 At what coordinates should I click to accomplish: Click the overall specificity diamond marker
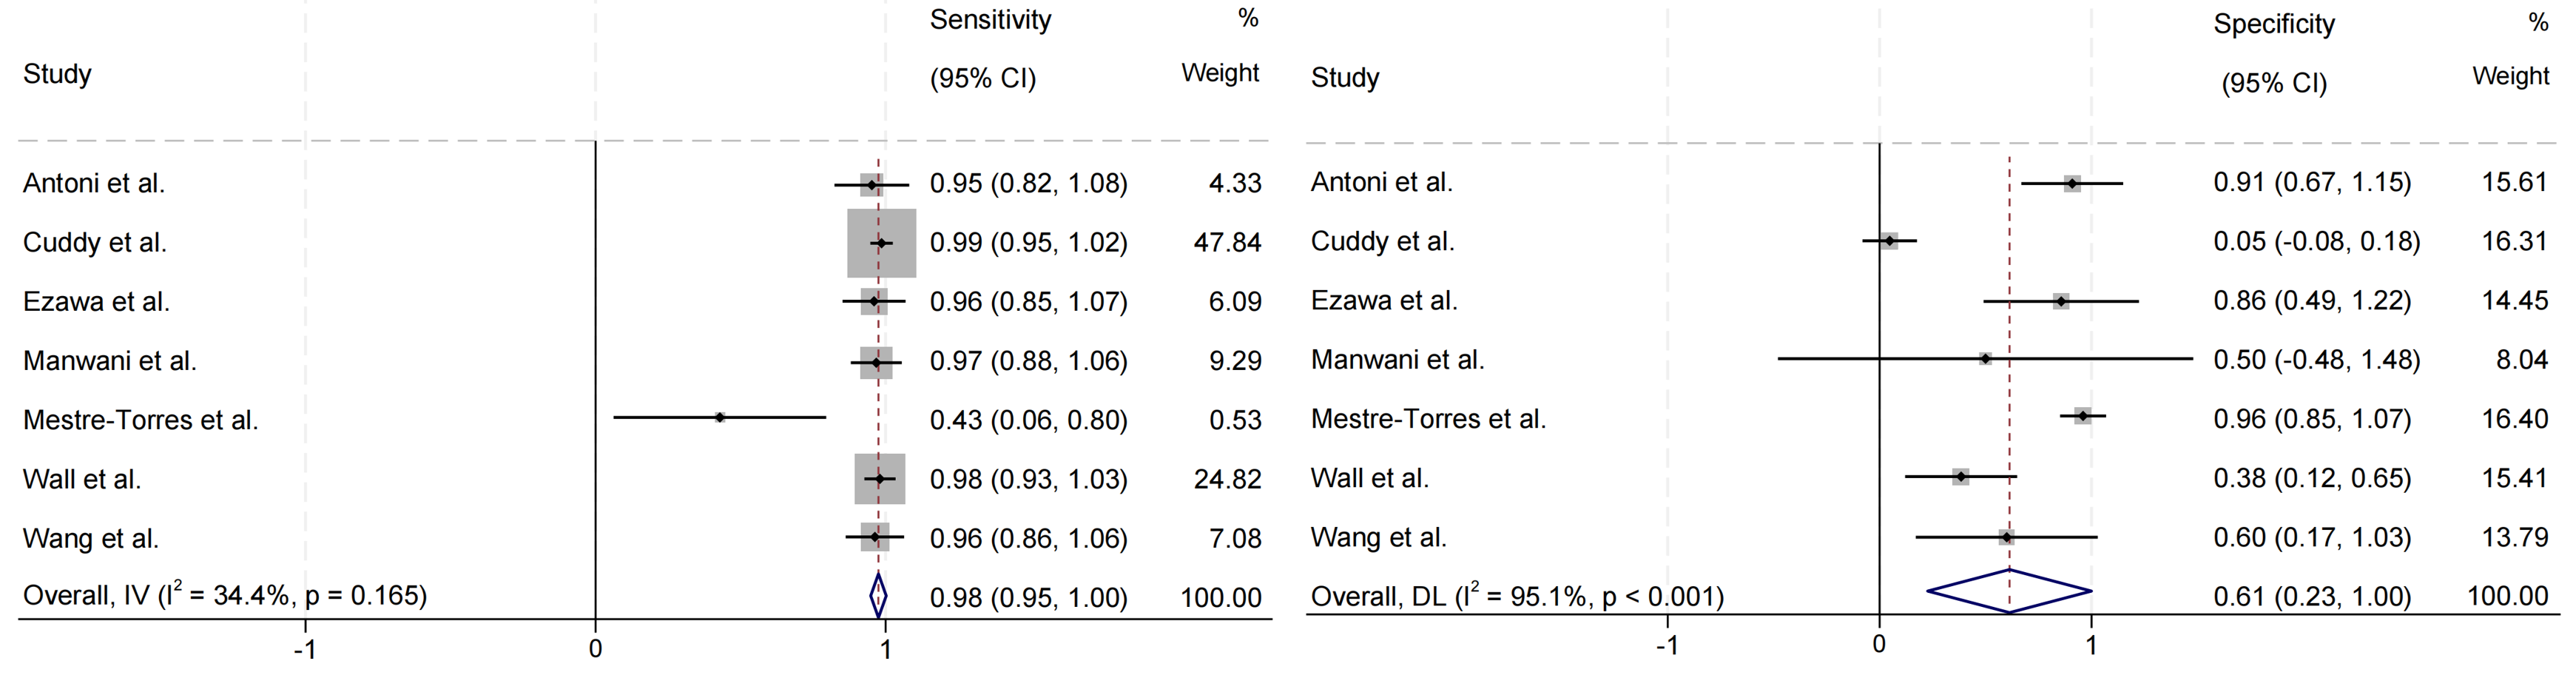pyautogui.click(x=2009, y=591)
